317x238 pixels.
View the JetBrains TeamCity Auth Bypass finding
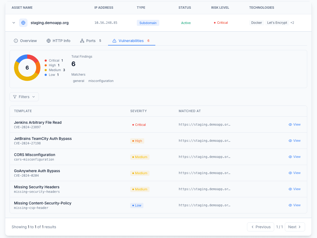(x=295, y=141)
